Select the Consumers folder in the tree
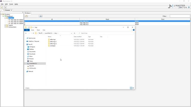191x107 pixels. tap(12, 27)
